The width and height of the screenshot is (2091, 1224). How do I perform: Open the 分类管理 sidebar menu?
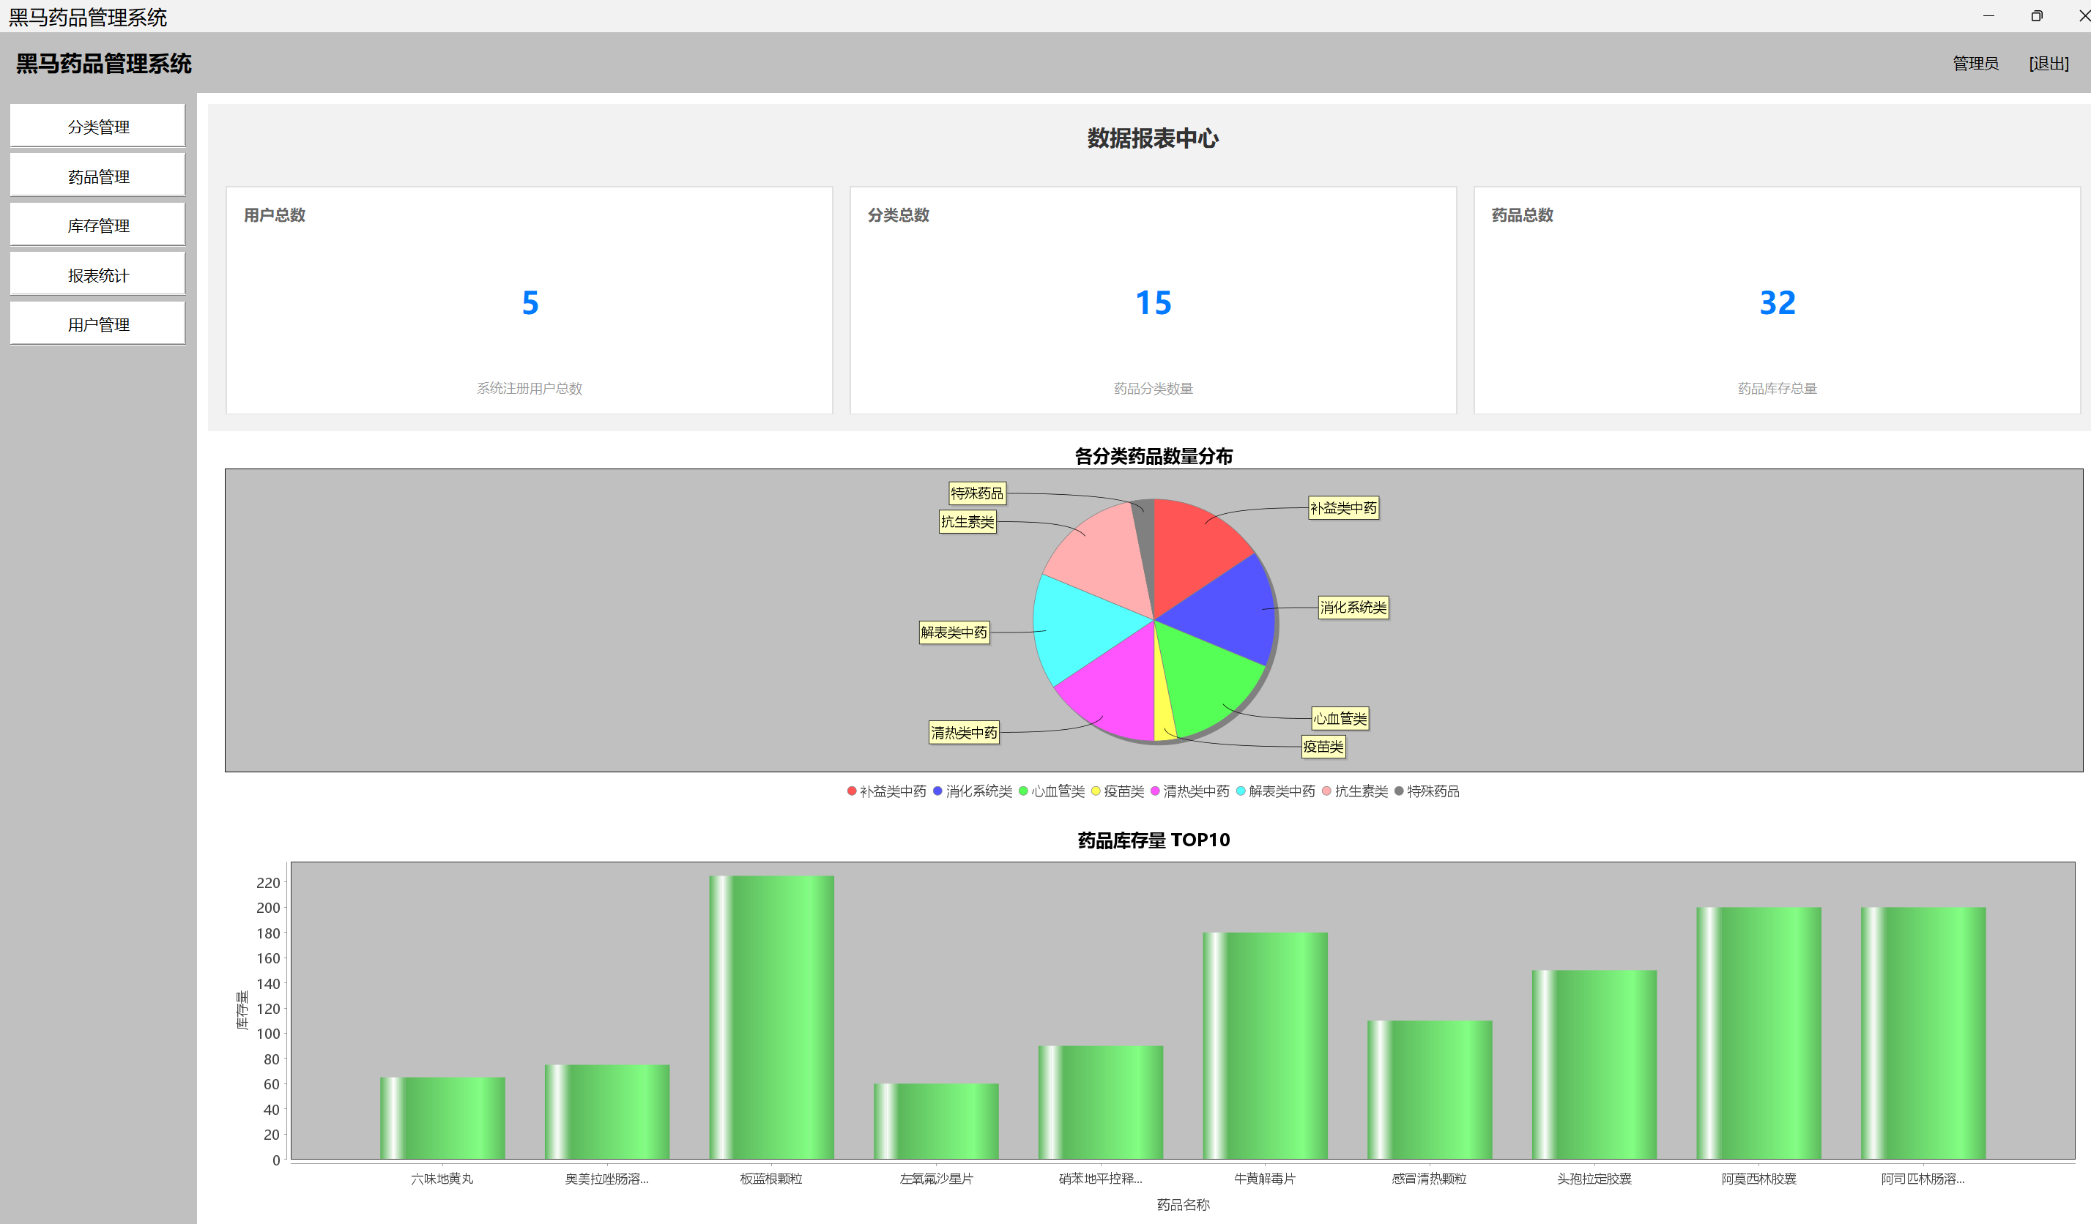pos(98,126)
